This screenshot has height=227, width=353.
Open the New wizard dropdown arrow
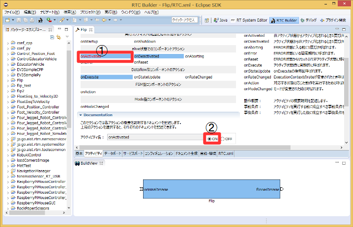(13, 20)
